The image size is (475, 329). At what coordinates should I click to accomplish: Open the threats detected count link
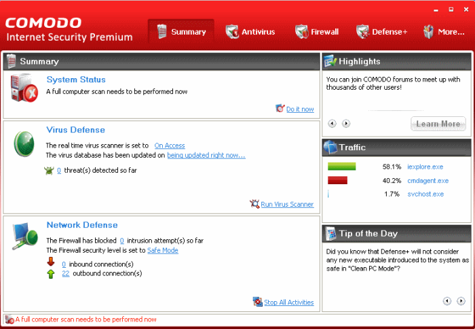coord(59,170)
